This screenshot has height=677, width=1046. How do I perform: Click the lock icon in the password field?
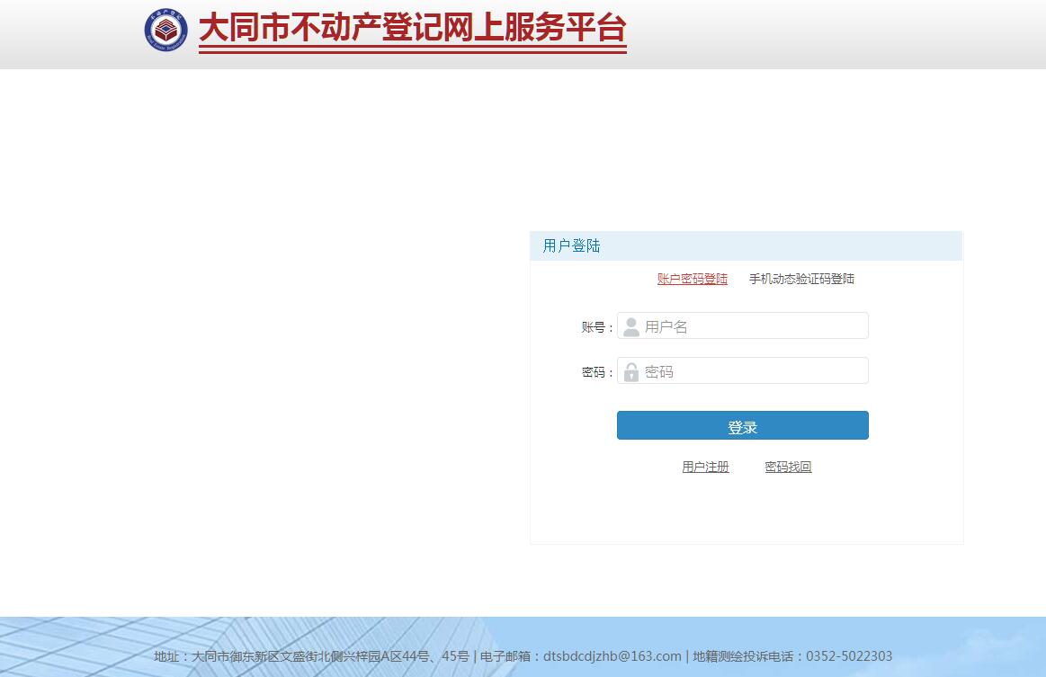tap(631, 371)
